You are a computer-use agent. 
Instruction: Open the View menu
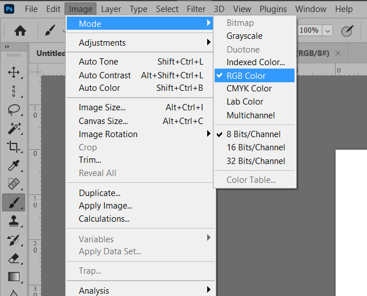[242, 9]
